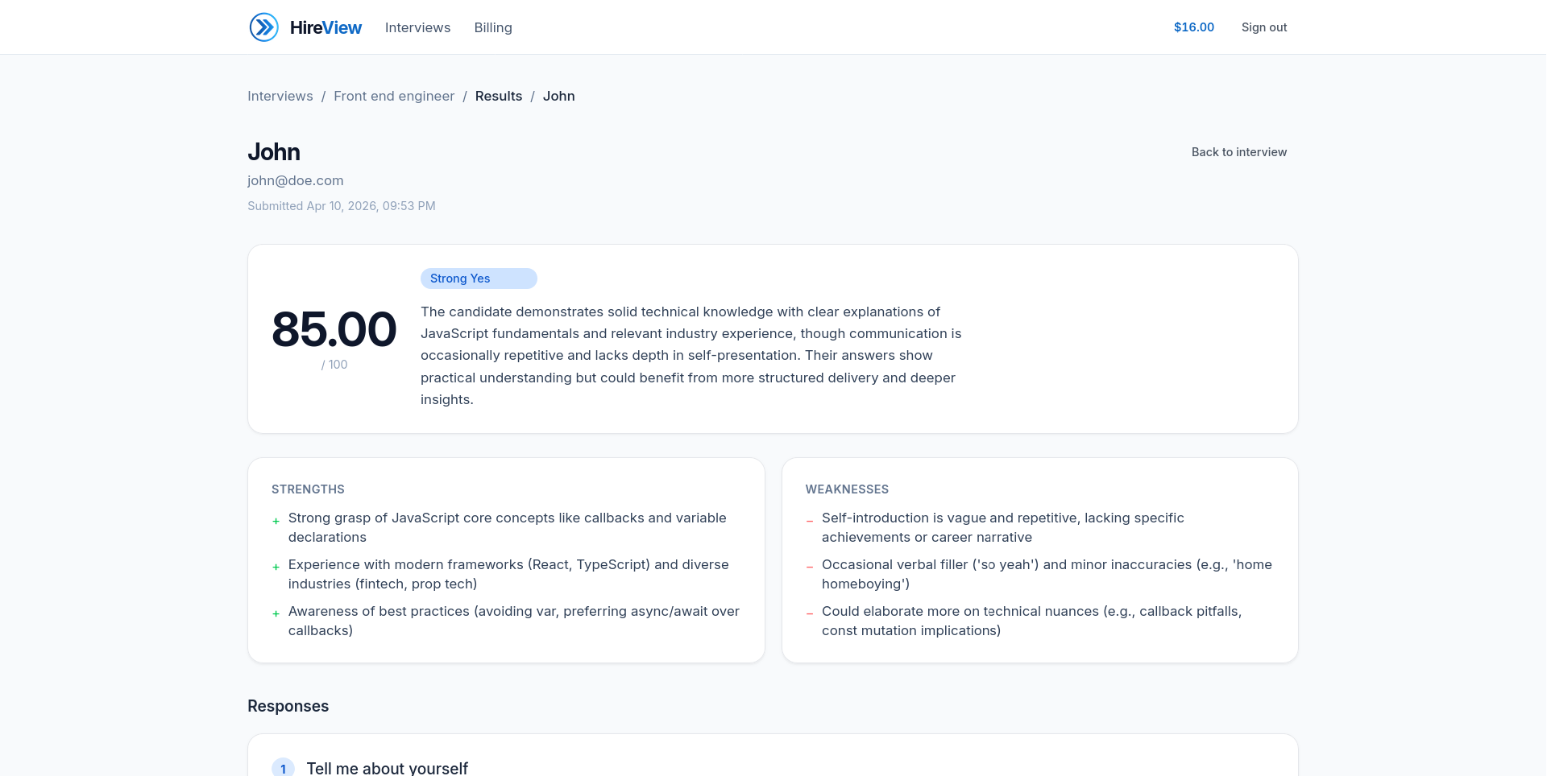
Task: Click the minus icon next to the verbal filler weakness
Action: pyautogui.click(x=809, y=568)
